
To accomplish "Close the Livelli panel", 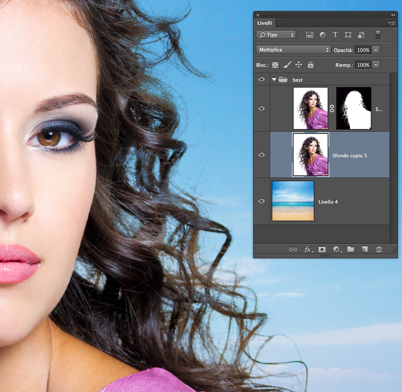I will 258,15.
